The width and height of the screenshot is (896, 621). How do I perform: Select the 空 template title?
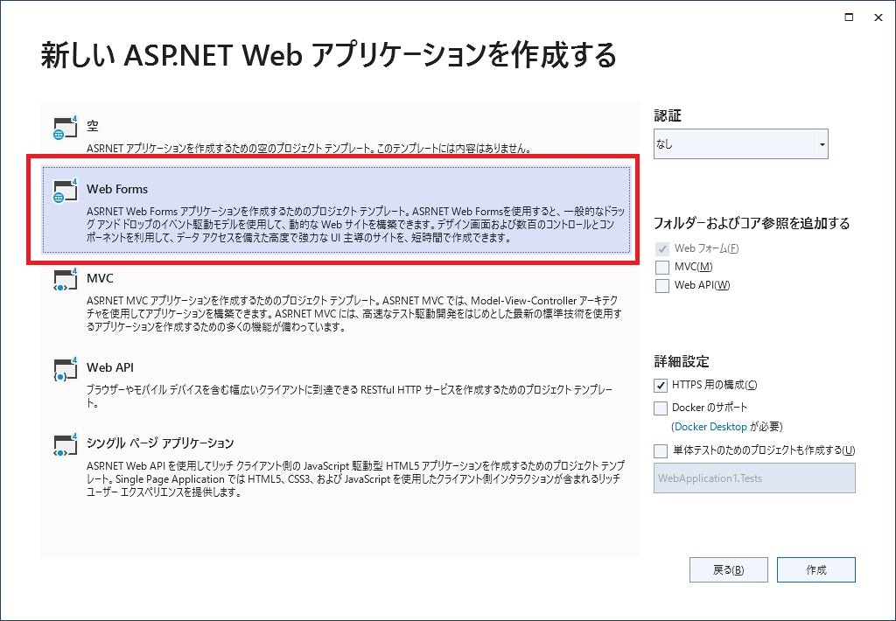pos(93,126)
